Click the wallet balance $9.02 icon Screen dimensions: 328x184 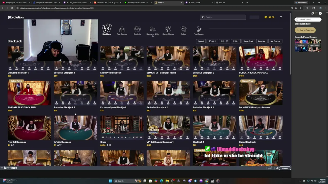(x=266, y=17)
